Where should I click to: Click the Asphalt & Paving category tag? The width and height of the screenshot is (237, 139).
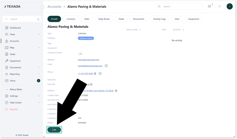(86, 38)
